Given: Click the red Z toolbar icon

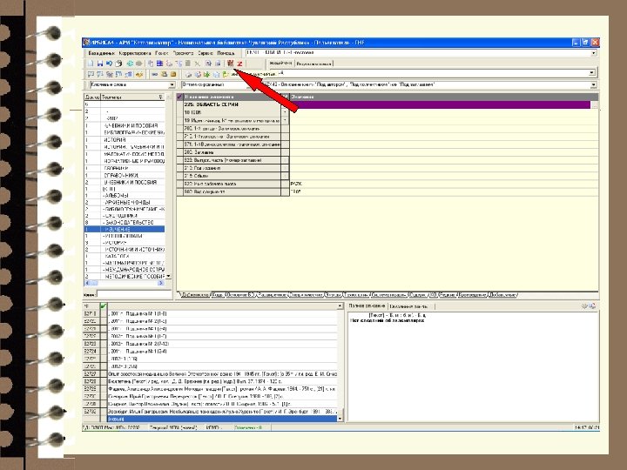Looking at the screenshot, I should (x=239, y=64).
